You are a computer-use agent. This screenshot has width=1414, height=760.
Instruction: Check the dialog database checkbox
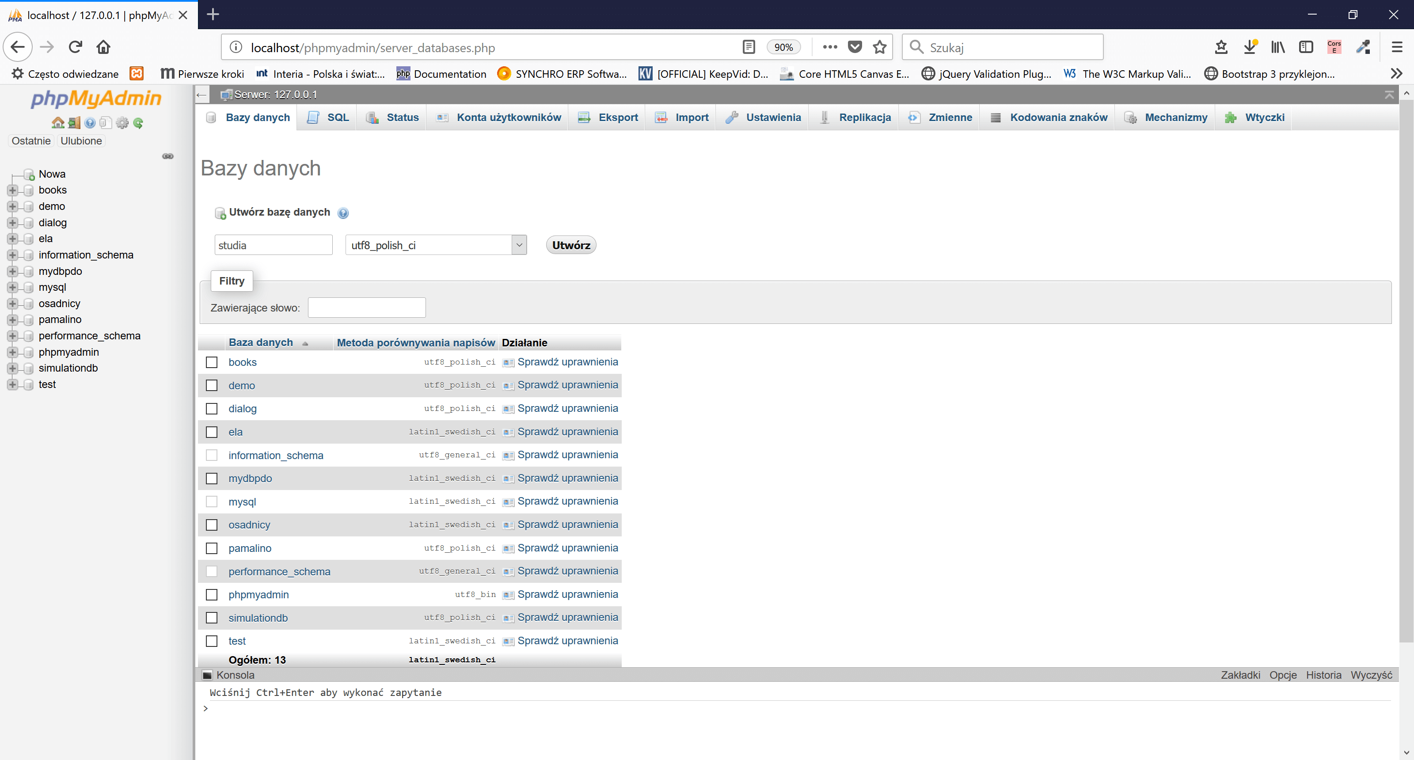point(211,409)
